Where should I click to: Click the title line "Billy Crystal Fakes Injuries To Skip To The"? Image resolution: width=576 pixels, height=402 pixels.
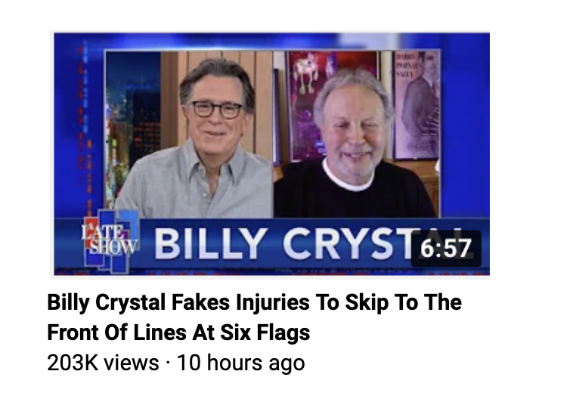coord(254,302)
